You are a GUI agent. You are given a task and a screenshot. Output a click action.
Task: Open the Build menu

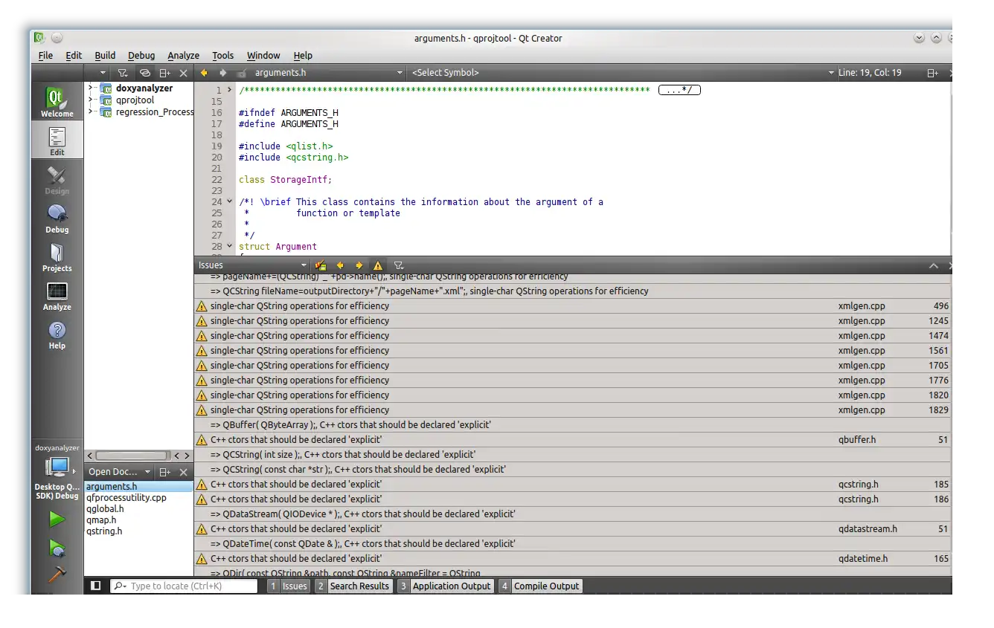click(105, 56)
